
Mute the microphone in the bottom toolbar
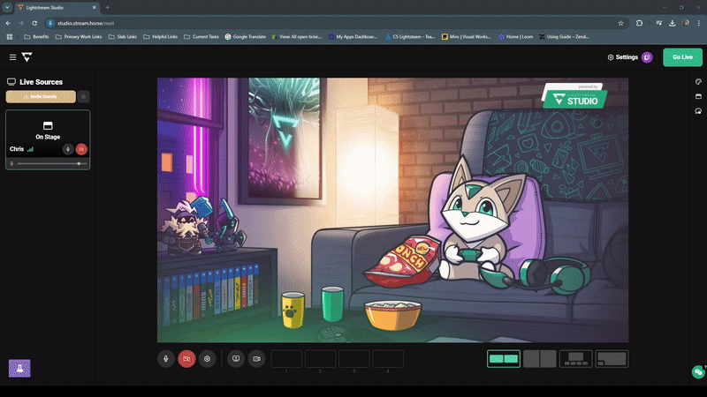tap(166, 359)
